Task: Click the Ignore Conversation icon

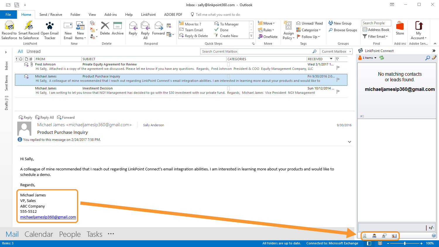Action: coord(92,23)
